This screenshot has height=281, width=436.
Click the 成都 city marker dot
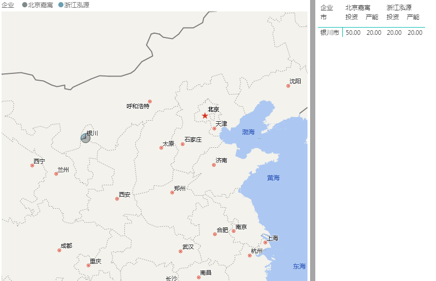coord(59,250)
